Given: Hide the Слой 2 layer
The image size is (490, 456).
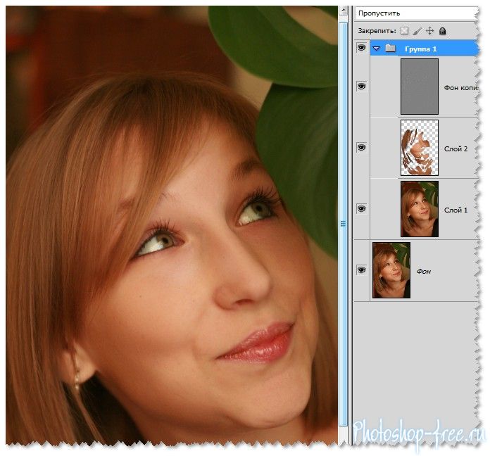Looking at the screenshot, I should (362, 147).
